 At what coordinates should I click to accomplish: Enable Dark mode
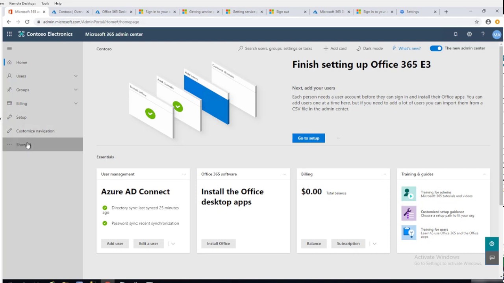(x=369, y=48)
